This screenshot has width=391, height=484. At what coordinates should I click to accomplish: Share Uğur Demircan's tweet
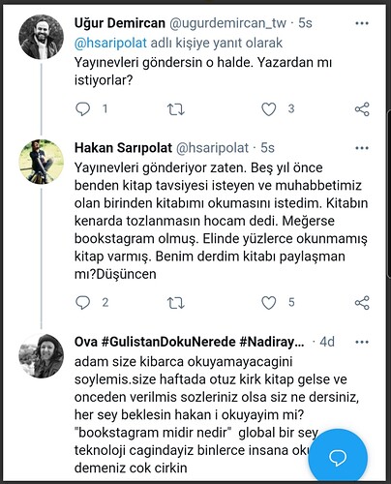362,109
